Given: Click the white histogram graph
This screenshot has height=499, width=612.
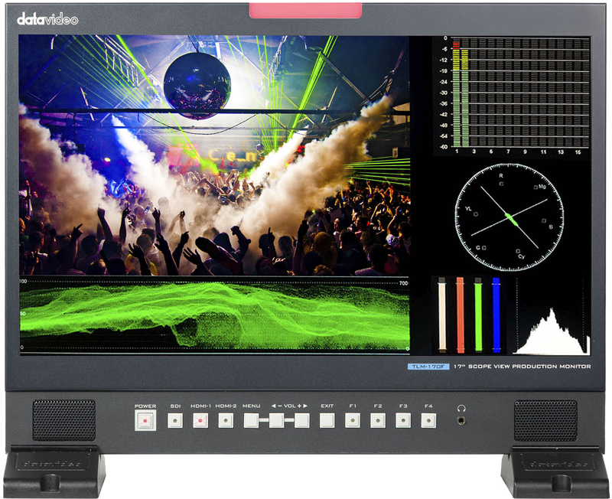Looking at the screenshot, I should point(551,332).
